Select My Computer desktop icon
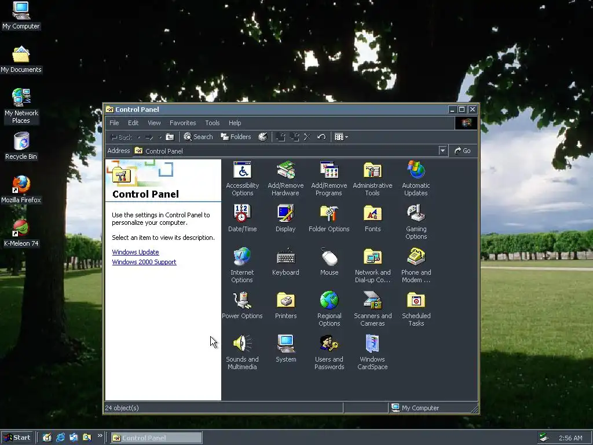The width and height of the screenshot is (593, 445). [x=21, y=16]
